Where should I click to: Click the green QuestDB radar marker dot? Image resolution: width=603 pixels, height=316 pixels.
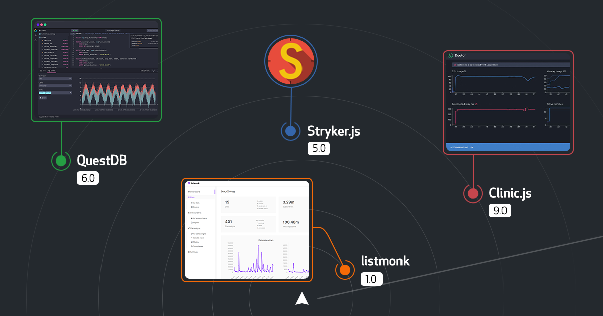tap(61, 161)
